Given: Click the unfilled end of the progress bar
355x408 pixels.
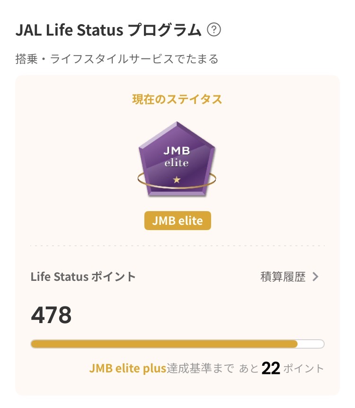Looking at the screenshot, I should coord(311,344).
